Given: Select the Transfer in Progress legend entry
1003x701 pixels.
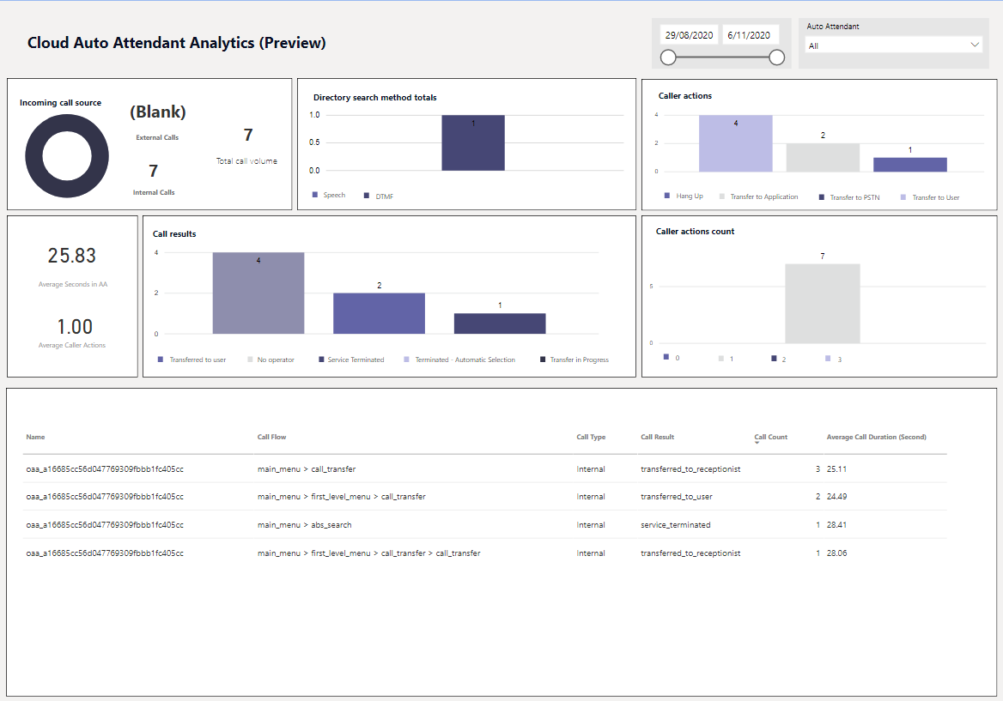Looking at the screenshot, I should pyautogui.click(x=574, y=360).
